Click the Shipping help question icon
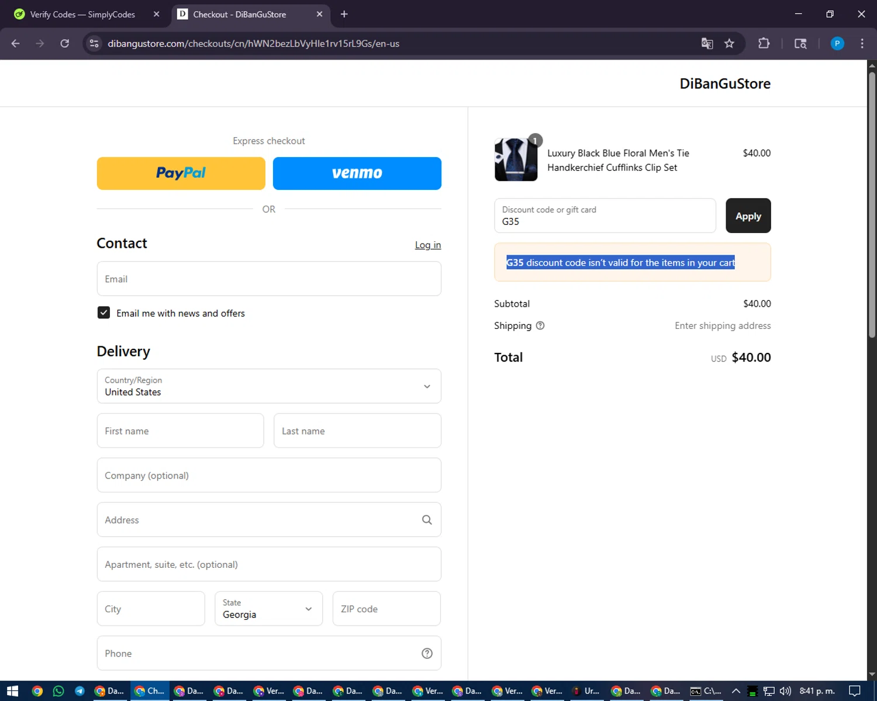Image resolution: width=877 pixels, height=701 pixels. click(x=540, y=325)
